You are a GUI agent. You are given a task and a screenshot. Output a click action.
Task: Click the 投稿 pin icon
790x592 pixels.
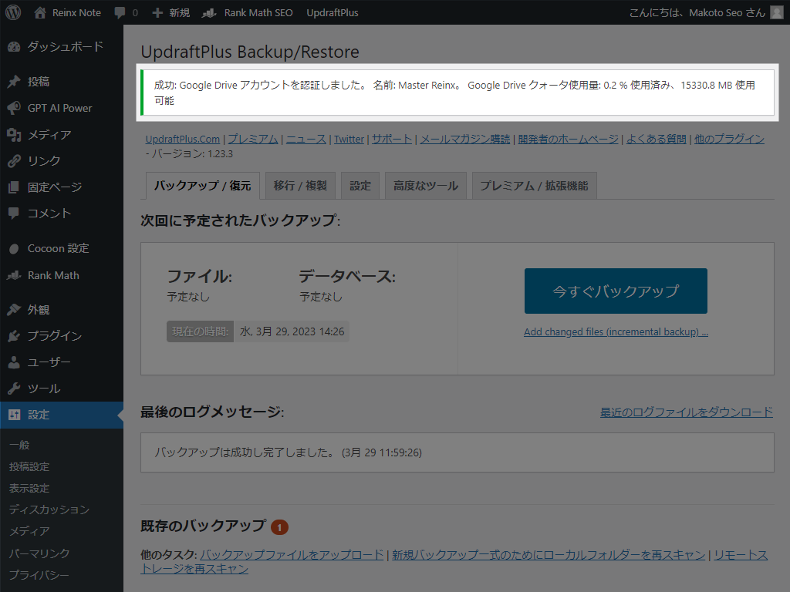tap(14, 82)
